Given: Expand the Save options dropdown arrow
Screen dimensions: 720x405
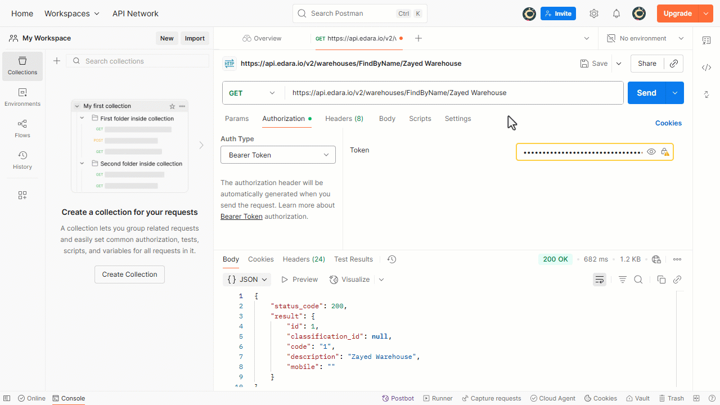Looking at the screenshot, I should 619,64.
